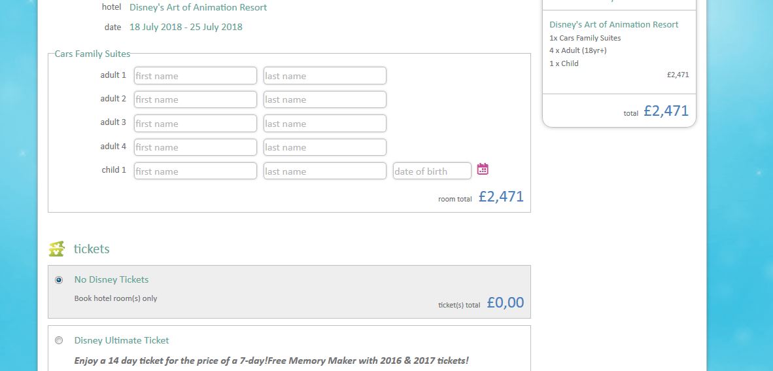Focus adult 4 first name input

coord(195,147)
